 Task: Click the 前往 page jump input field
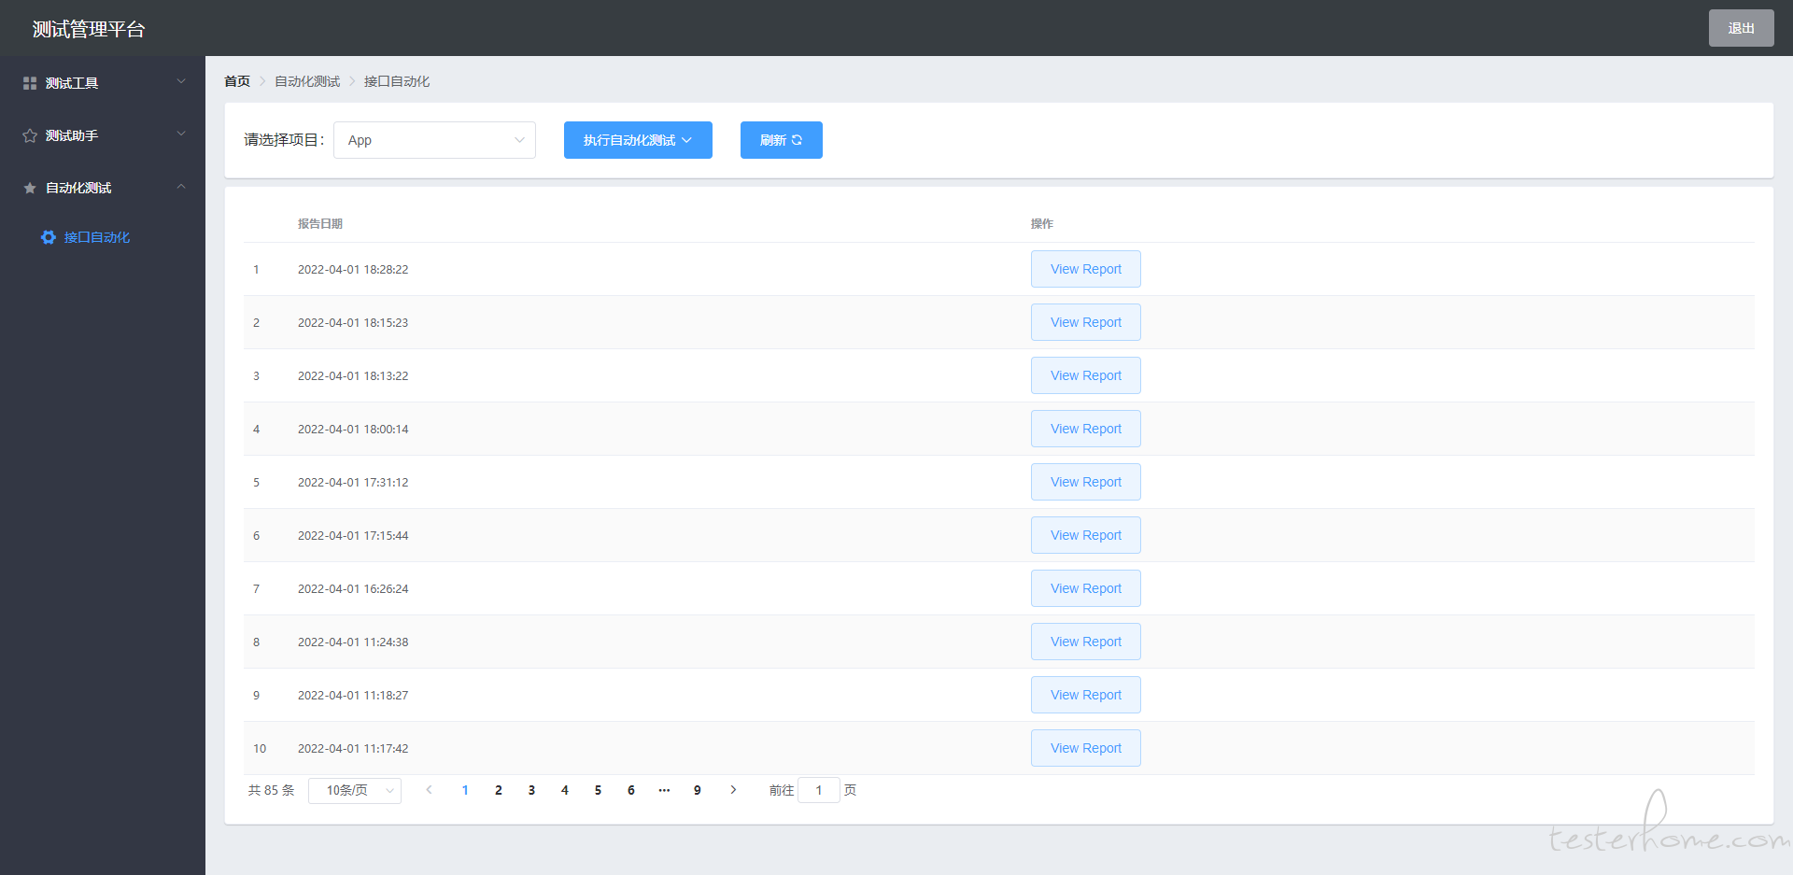(819, 790)
